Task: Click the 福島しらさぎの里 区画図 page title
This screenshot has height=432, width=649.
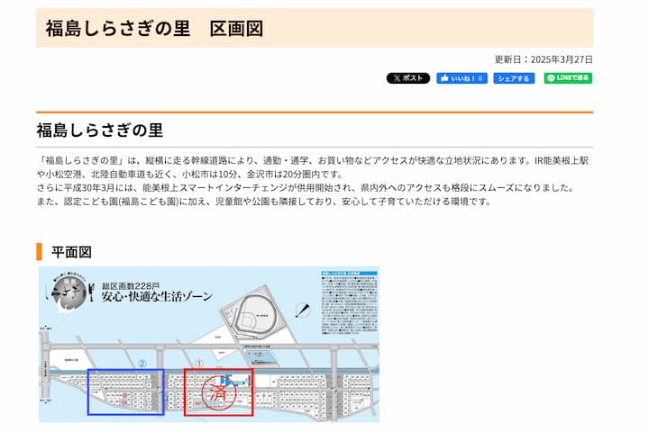Action: point(154,28)
